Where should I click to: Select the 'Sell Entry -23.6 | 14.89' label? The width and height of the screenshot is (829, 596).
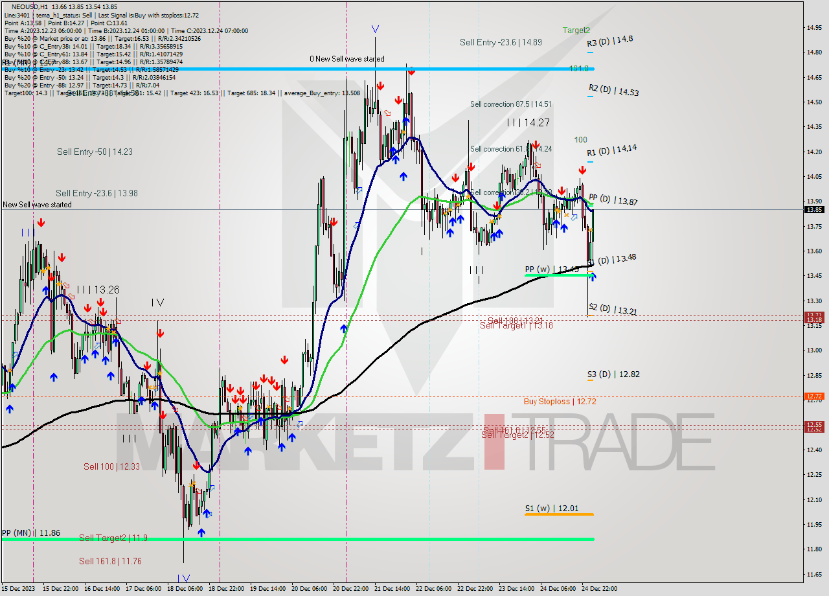coord(501,42)
